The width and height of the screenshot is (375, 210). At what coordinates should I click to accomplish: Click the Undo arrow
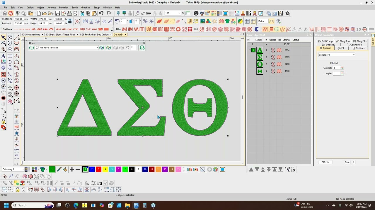(101, 13)
